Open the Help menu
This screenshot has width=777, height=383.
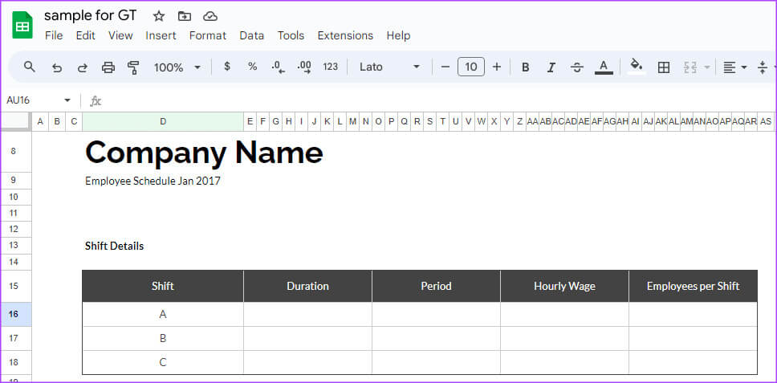coord(398,35)
